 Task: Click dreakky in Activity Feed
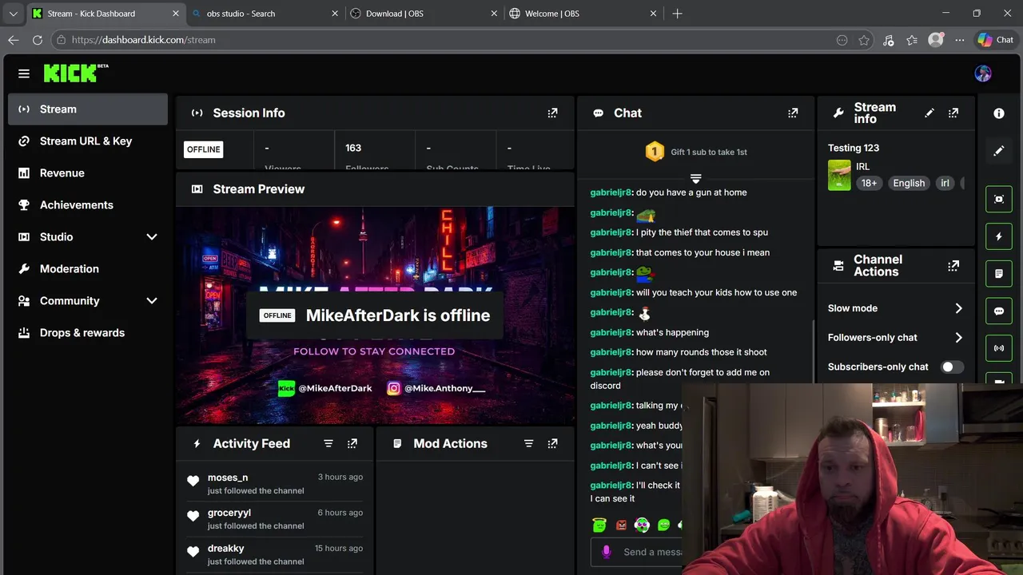226,549
